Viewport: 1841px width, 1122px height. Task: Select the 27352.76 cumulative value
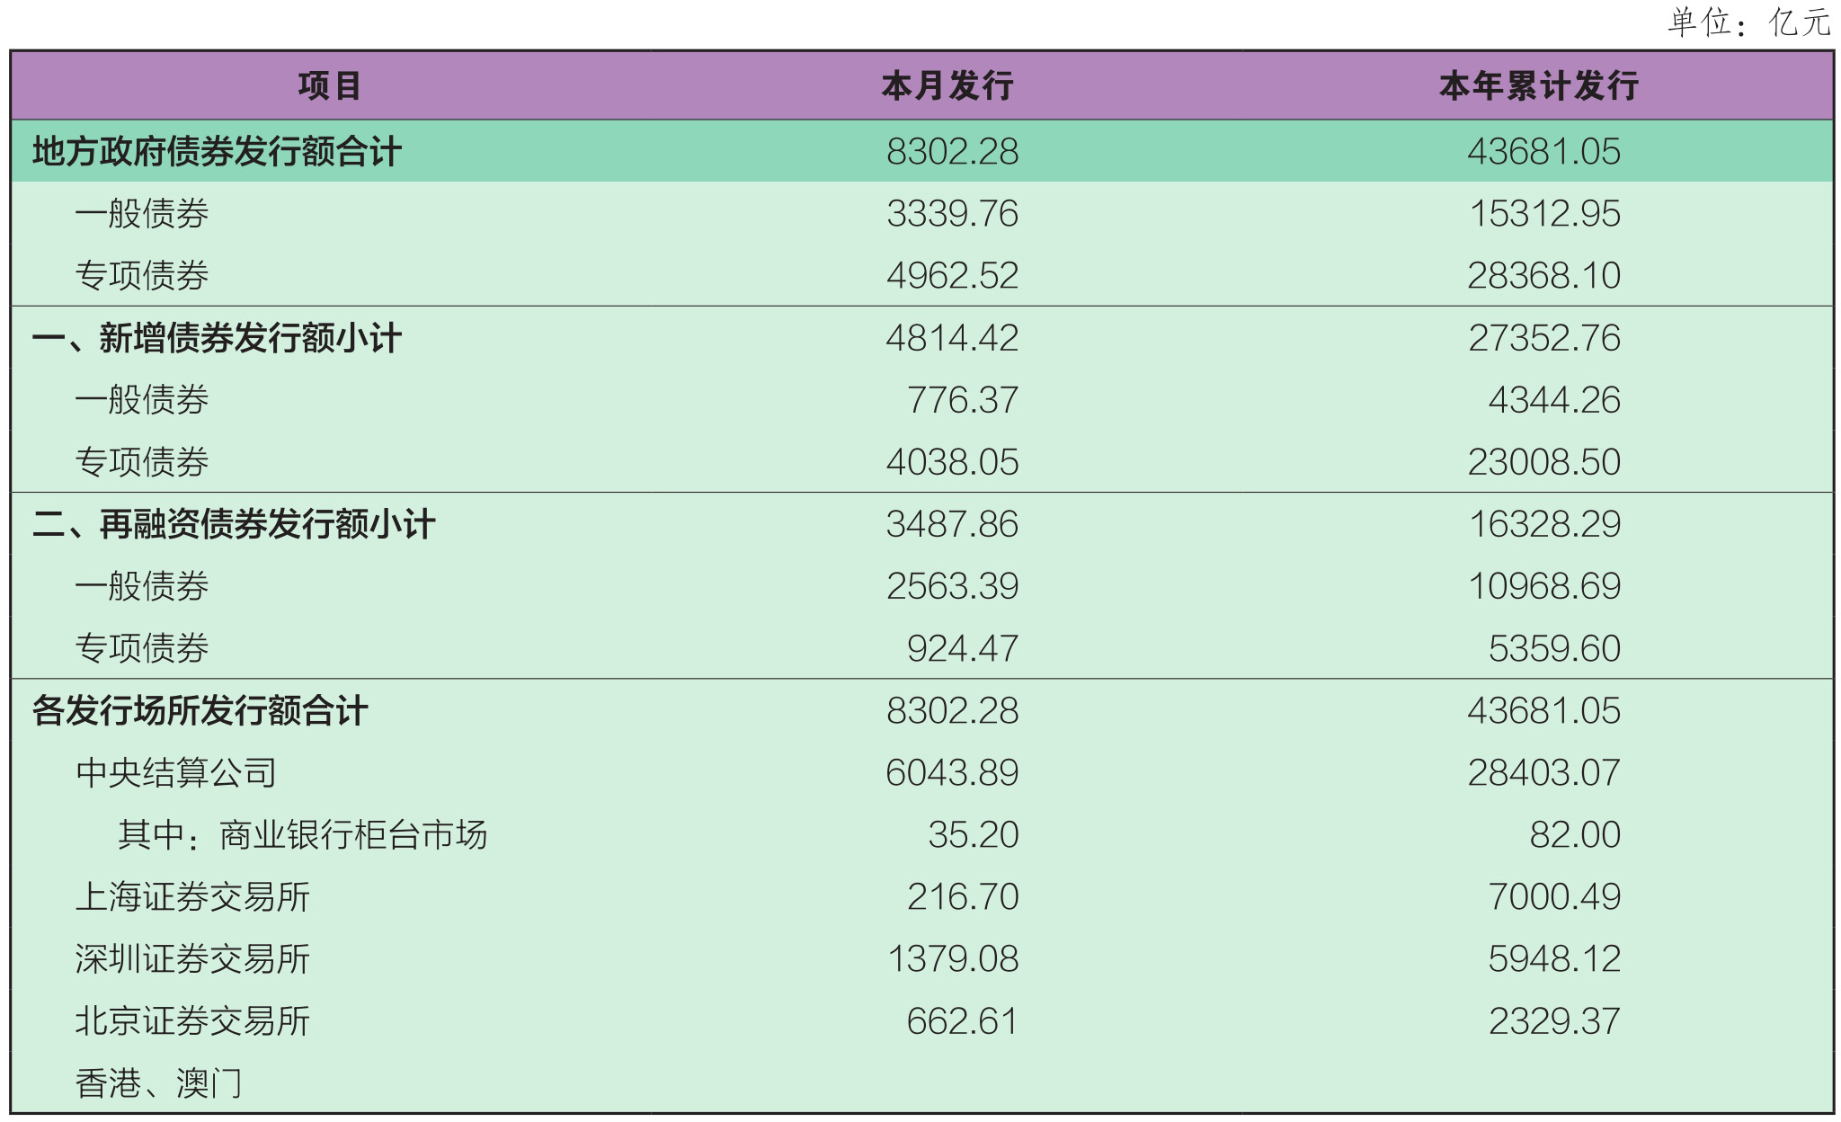point(1544,339)
